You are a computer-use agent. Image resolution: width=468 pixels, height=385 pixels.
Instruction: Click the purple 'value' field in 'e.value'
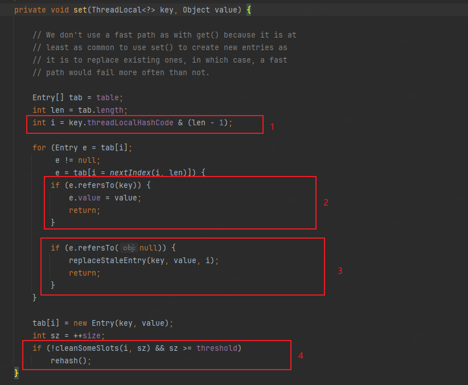pos(89,198)
